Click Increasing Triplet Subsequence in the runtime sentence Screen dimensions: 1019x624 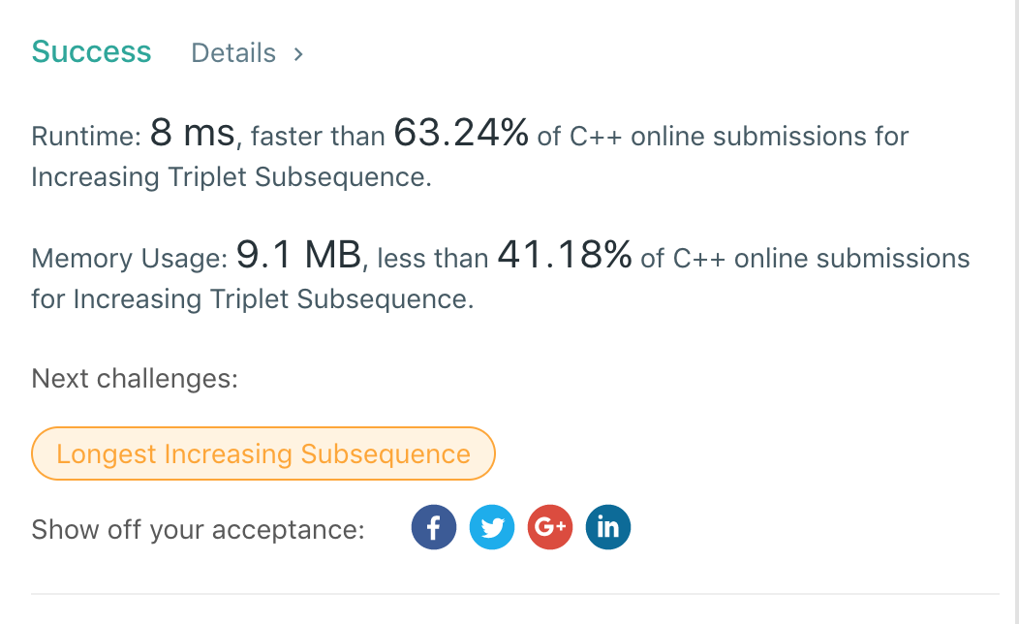coord(231,177)
